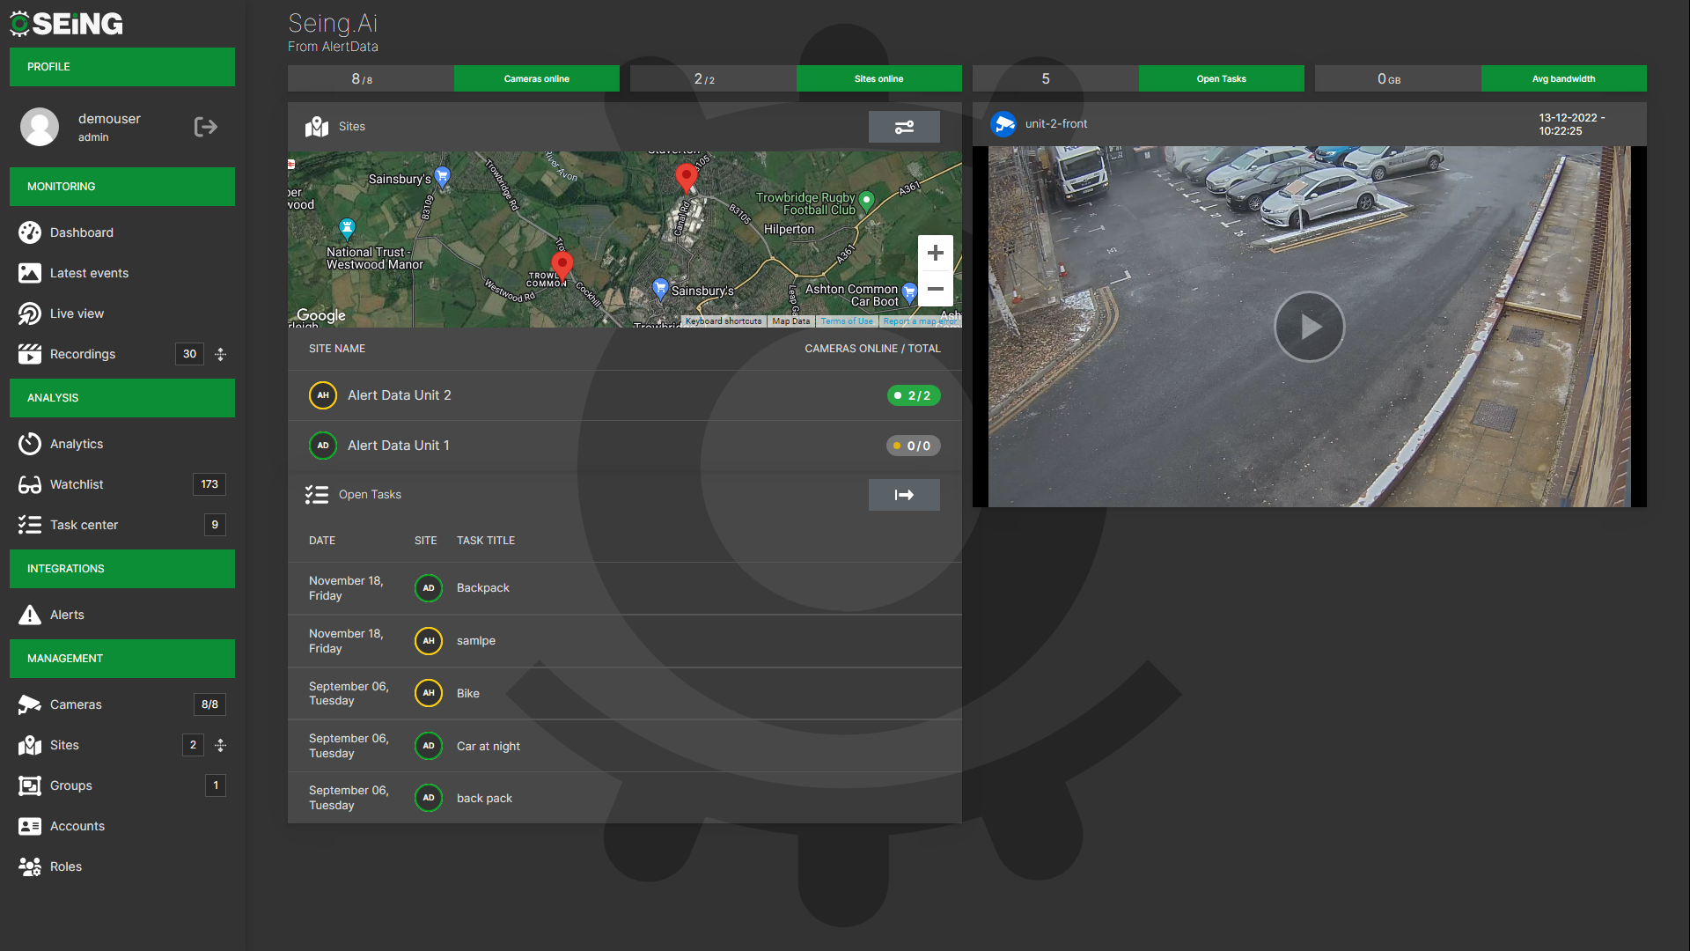Open the Alerts section

[x=68, y=615]
